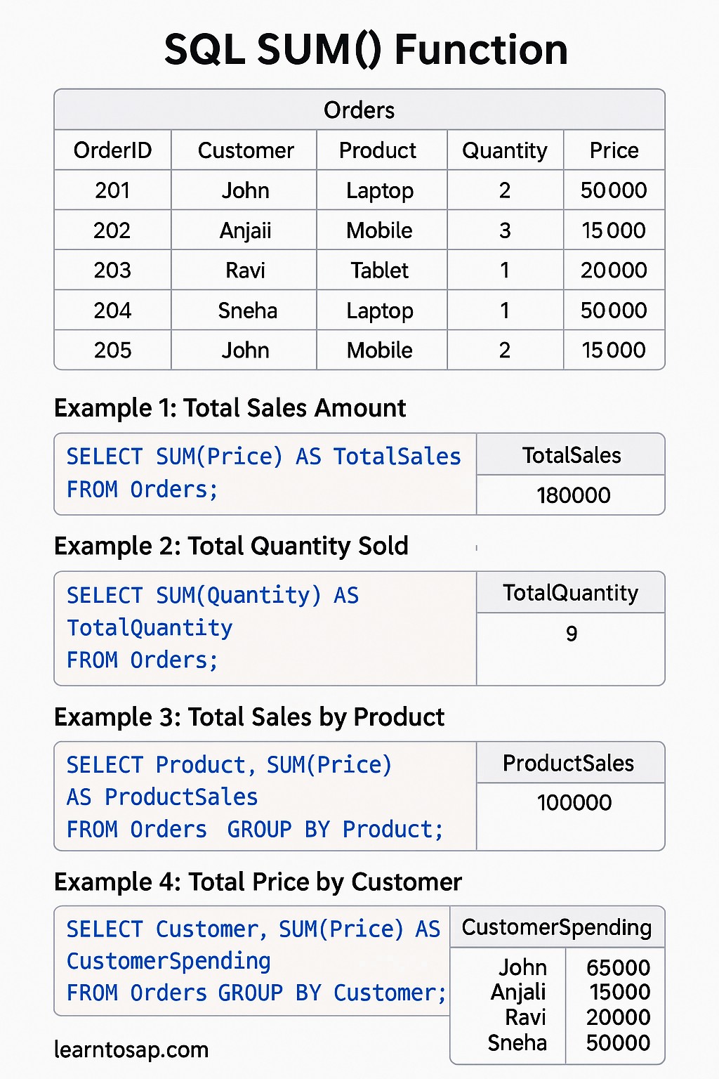The height and width of the screenshot is (1079, 719).
Task: Click the Example 3: Total Sales by Product heading
Action: click(x=249, y=717)
